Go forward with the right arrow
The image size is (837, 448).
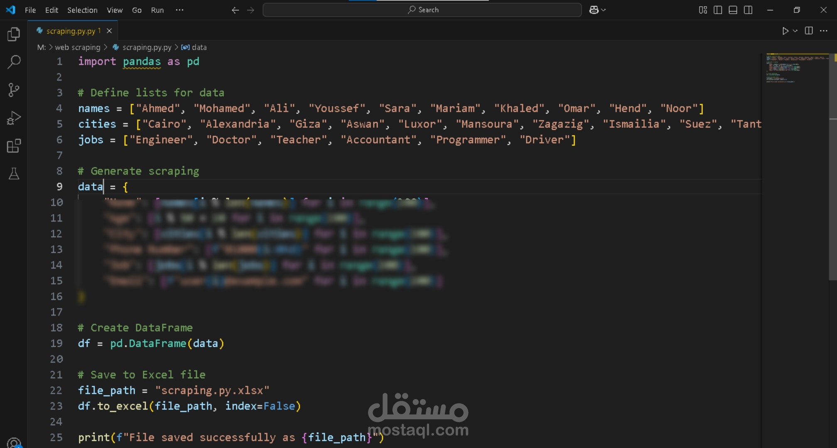[250, 10]
